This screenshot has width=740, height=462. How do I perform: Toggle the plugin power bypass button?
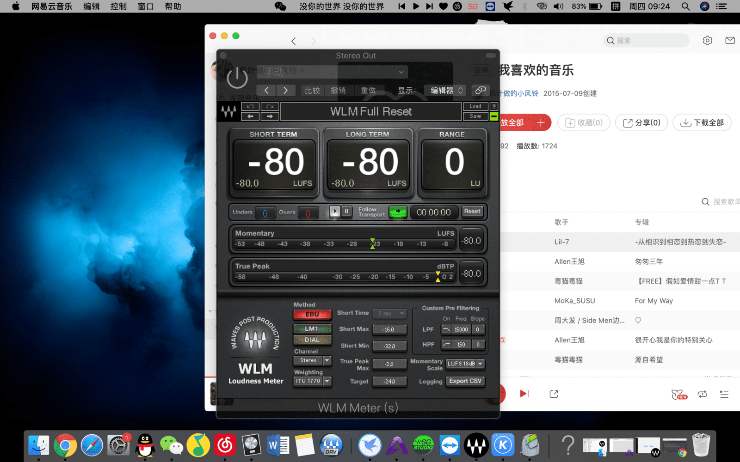(x=237, y=78)
